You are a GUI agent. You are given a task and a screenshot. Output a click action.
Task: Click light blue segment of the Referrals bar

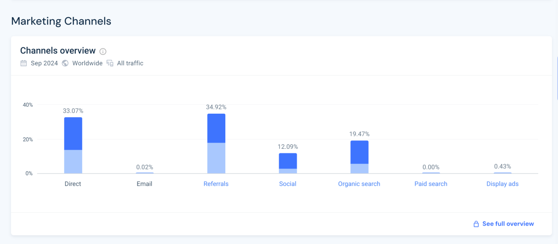click(x=216, y=158)
